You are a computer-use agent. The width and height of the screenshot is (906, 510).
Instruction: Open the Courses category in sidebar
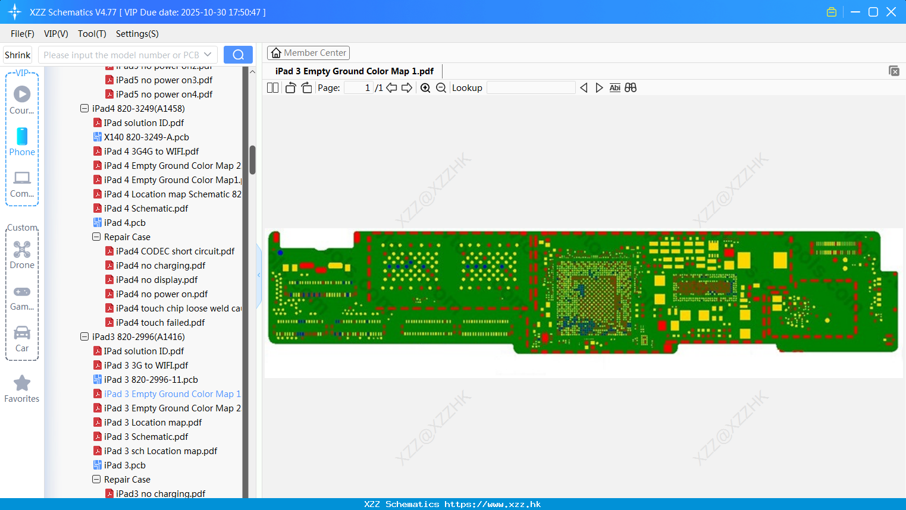(x=22, y=100)
